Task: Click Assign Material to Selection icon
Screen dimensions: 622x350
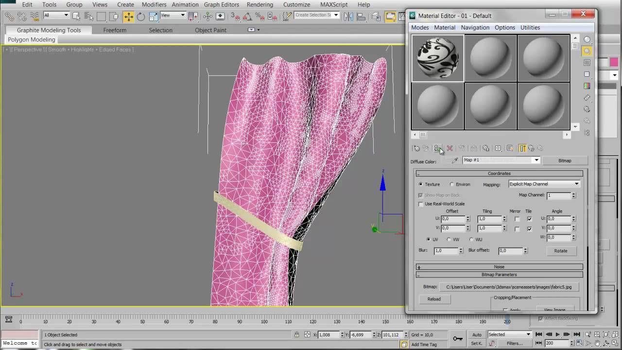Action: (x=438, y=148)
